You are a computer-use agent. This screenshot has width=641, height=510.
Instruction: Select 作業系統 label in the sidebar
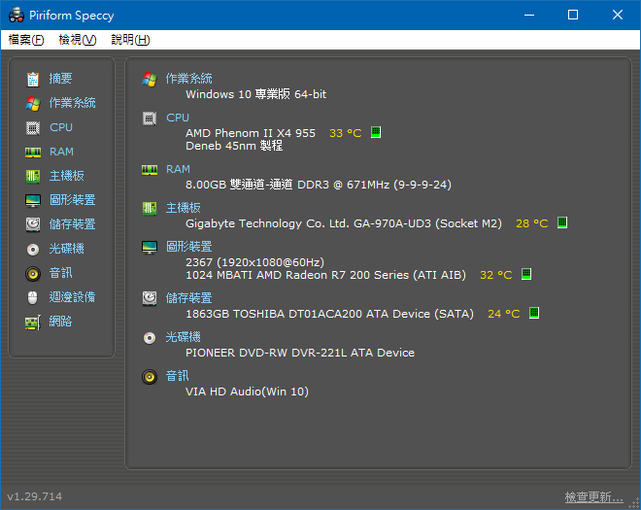coord(73,103)
